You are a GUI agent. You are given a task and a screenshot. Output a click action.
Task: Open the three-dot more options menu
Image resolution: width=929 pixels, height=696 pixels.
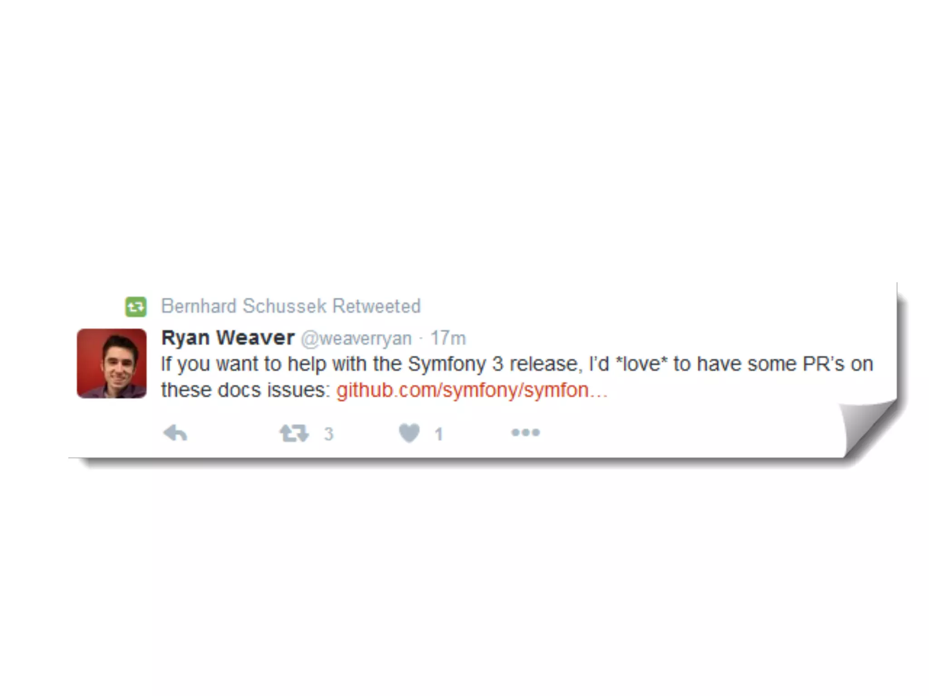525,433
